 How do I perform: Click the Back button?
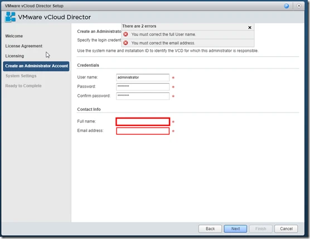(x=210, y=229)
